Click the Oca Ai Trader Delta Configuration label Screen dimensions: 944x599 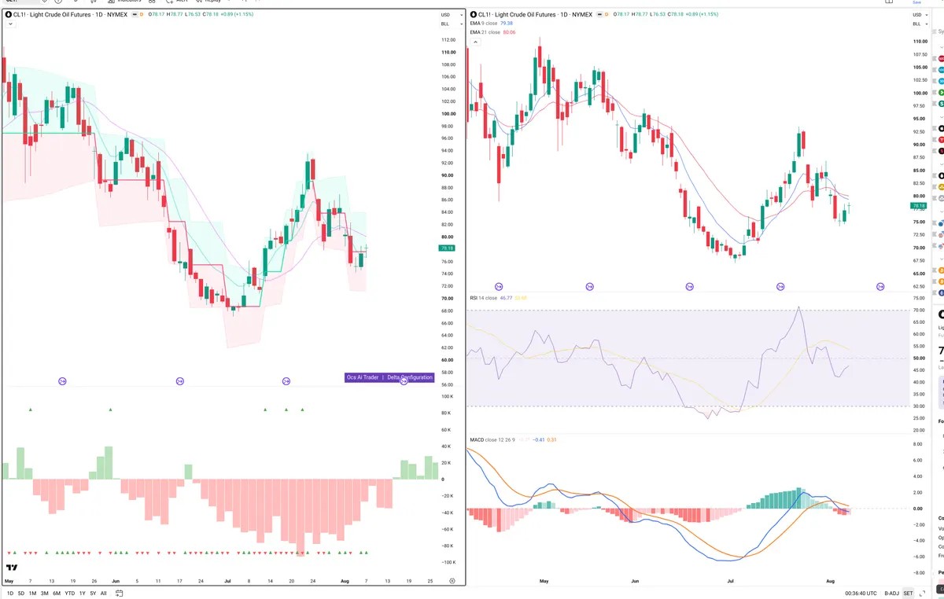(389, 377)
